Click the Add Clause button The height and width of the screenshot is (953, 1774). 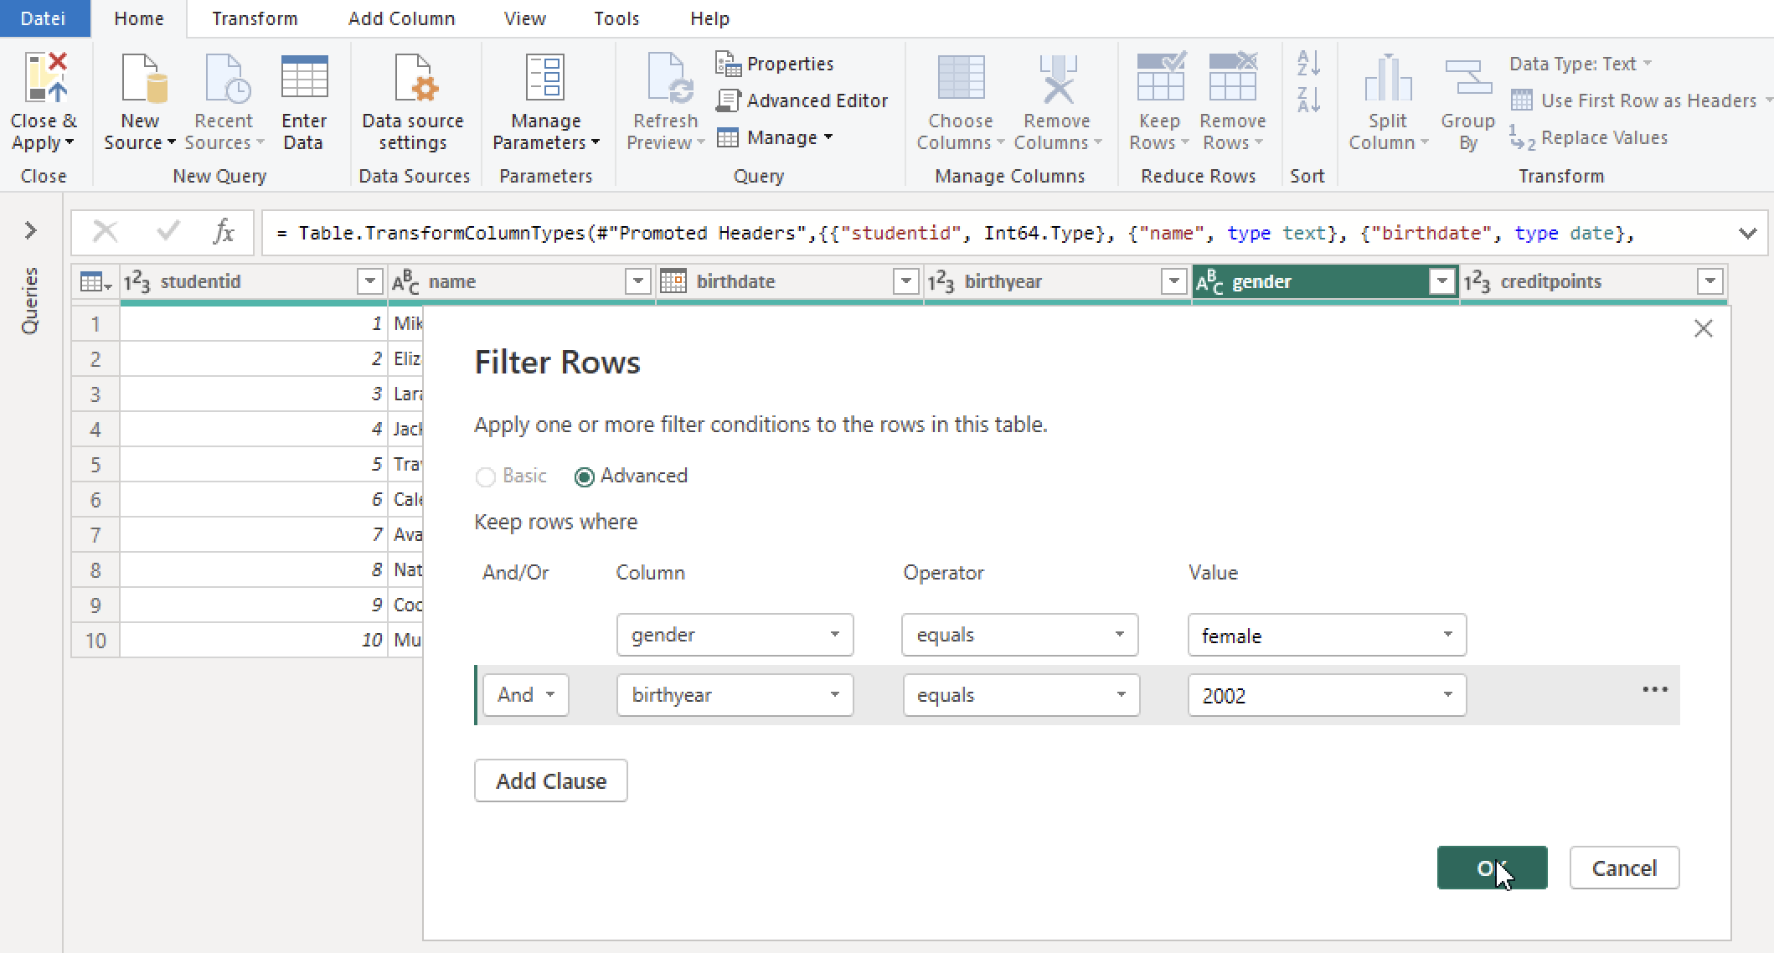550,780
